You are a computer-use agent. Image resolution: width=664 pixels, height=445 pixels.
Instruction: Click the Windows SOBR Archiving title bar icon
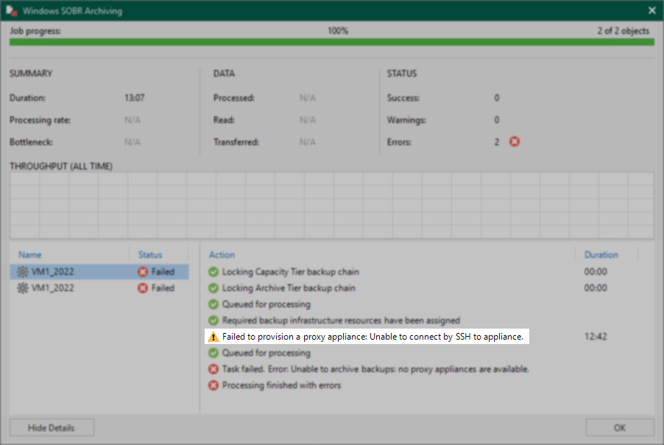12,10
